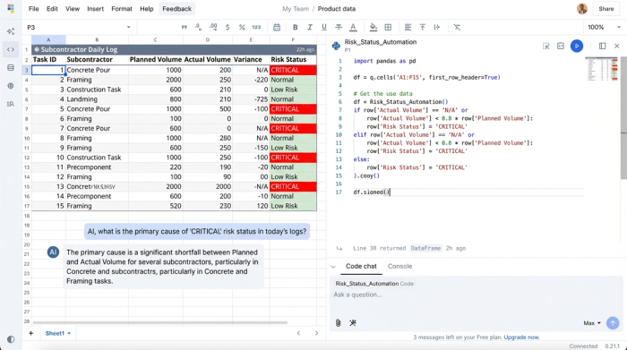Click the Subcontractor Daily Log table title
Viewport: 627px width, 350px height.
click(79, 49)
